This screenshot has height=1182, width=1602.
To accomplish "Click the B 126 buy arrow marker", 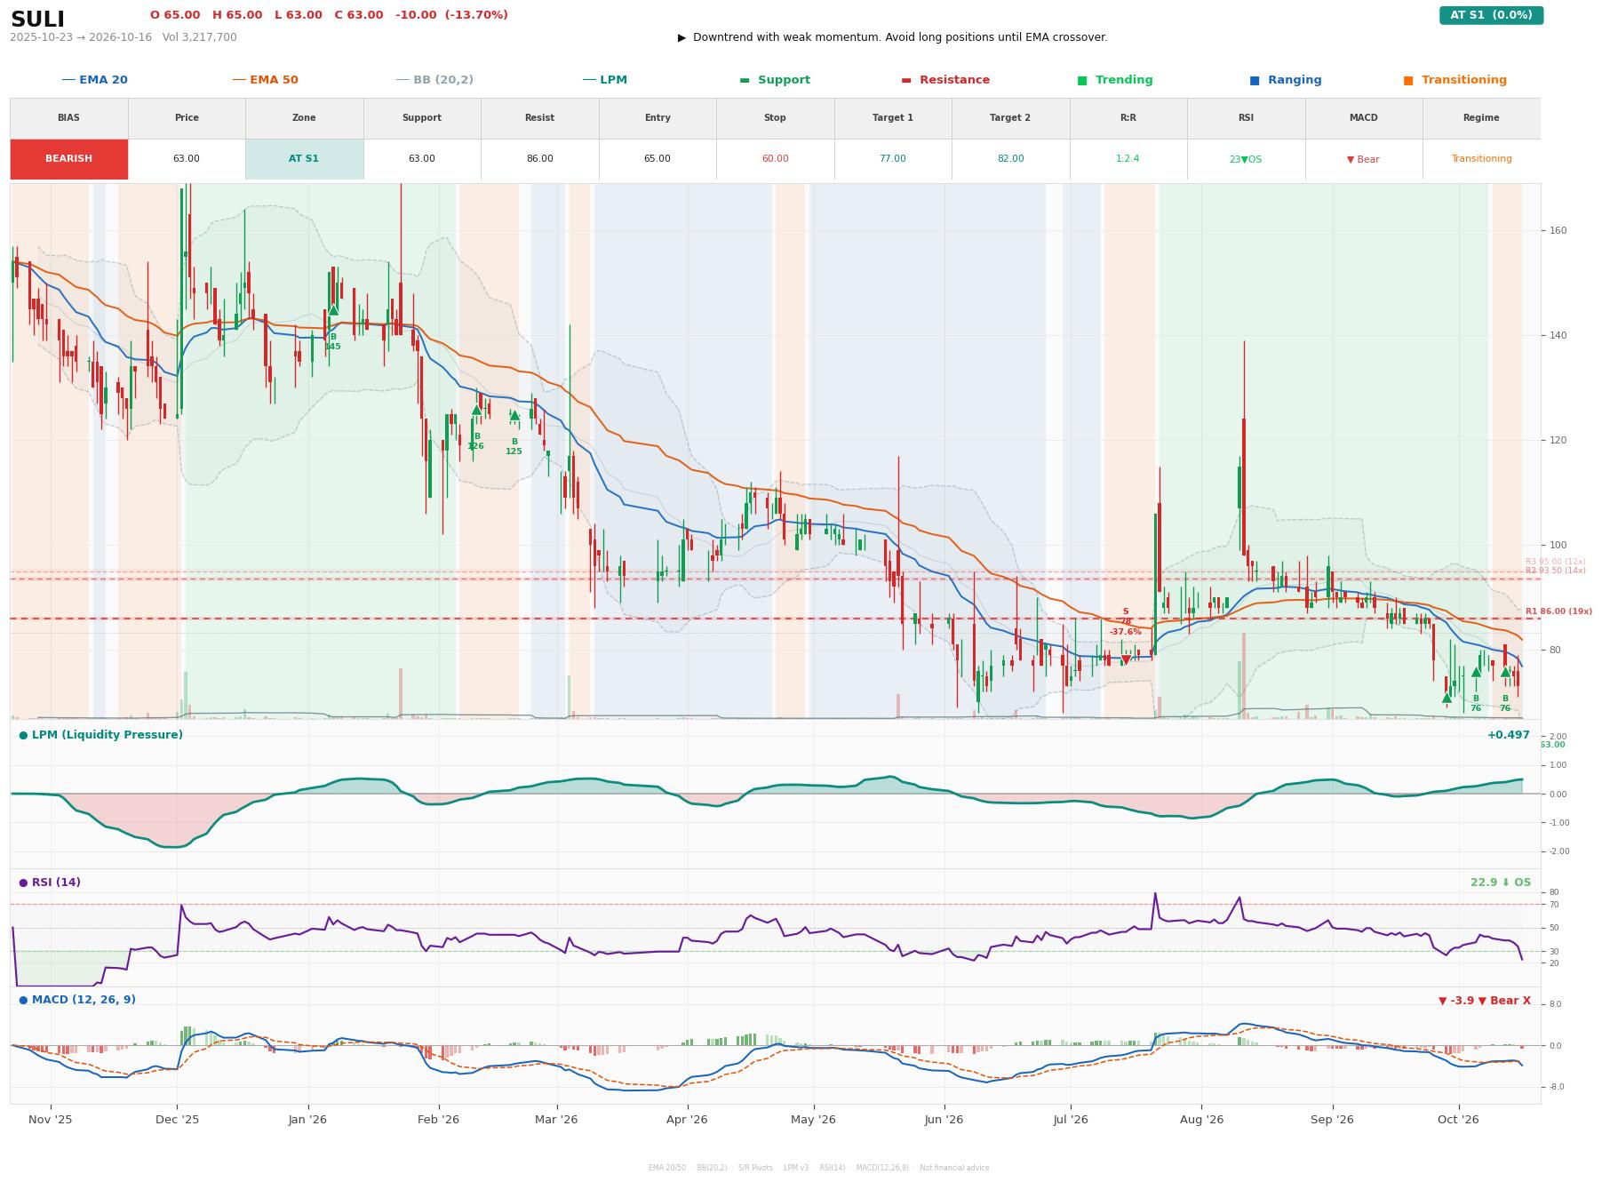I will tap(476, 410).
